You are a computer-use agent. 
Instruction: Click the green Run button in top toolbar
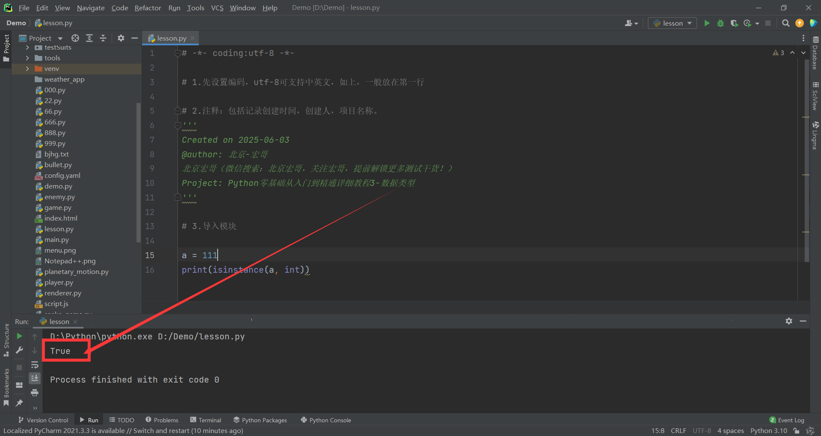coord(707,23)
